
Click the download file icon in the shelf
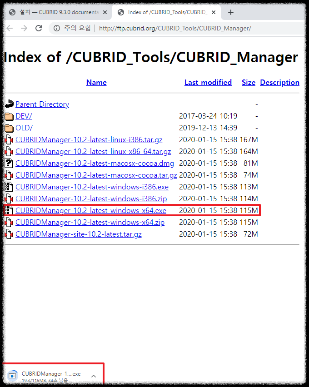click(x=13, y=376)
